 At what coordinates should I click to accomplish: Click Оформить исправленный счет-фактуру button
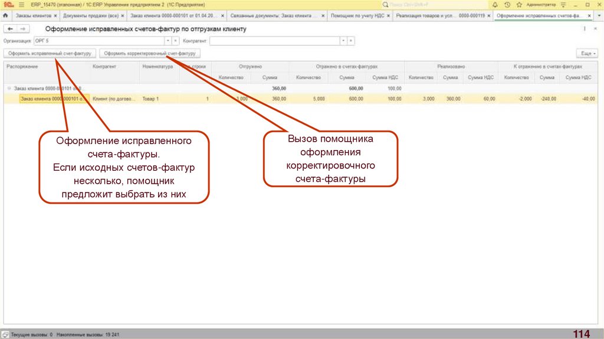click(50, 54)
